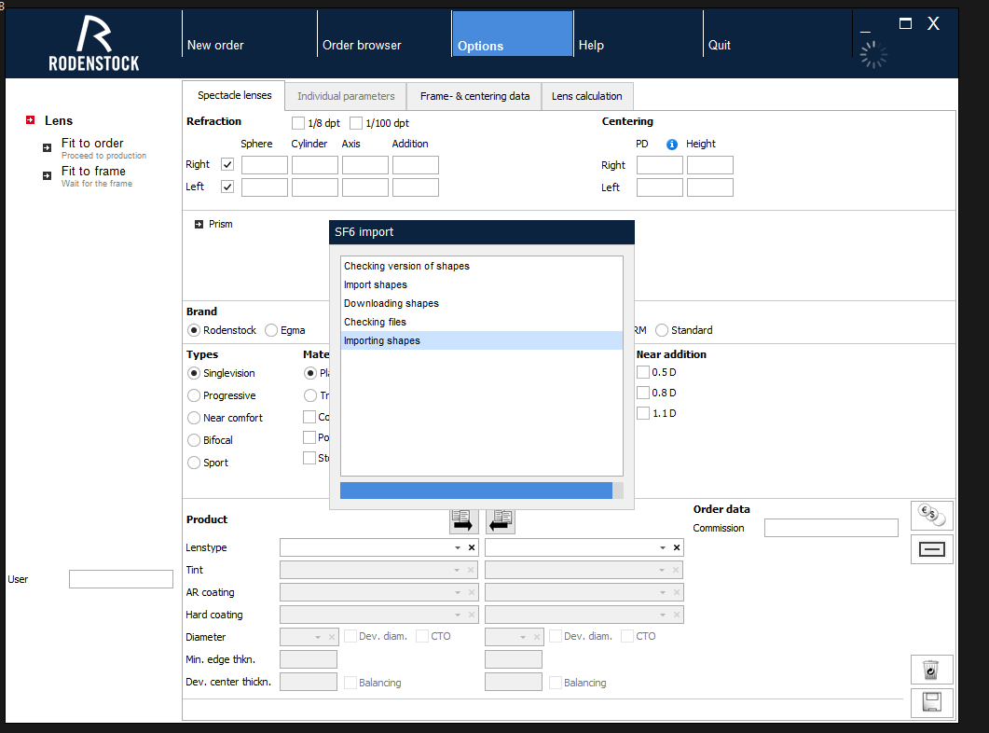
Task: Open the PD info icon
Action: 672,145
